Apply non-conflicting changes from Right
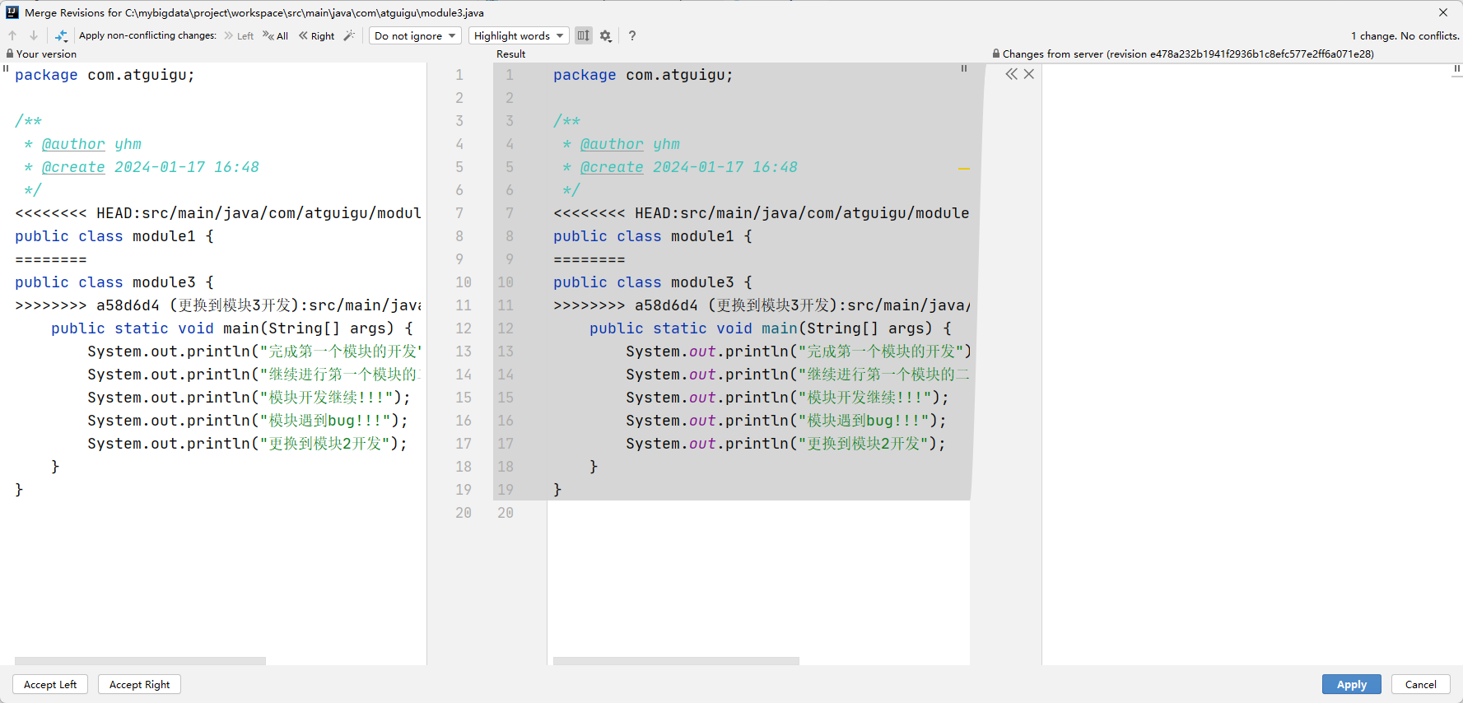 (x=317, y=35)
